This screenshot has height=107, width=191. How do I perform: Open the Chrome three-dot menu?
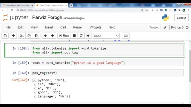point(188,10)
